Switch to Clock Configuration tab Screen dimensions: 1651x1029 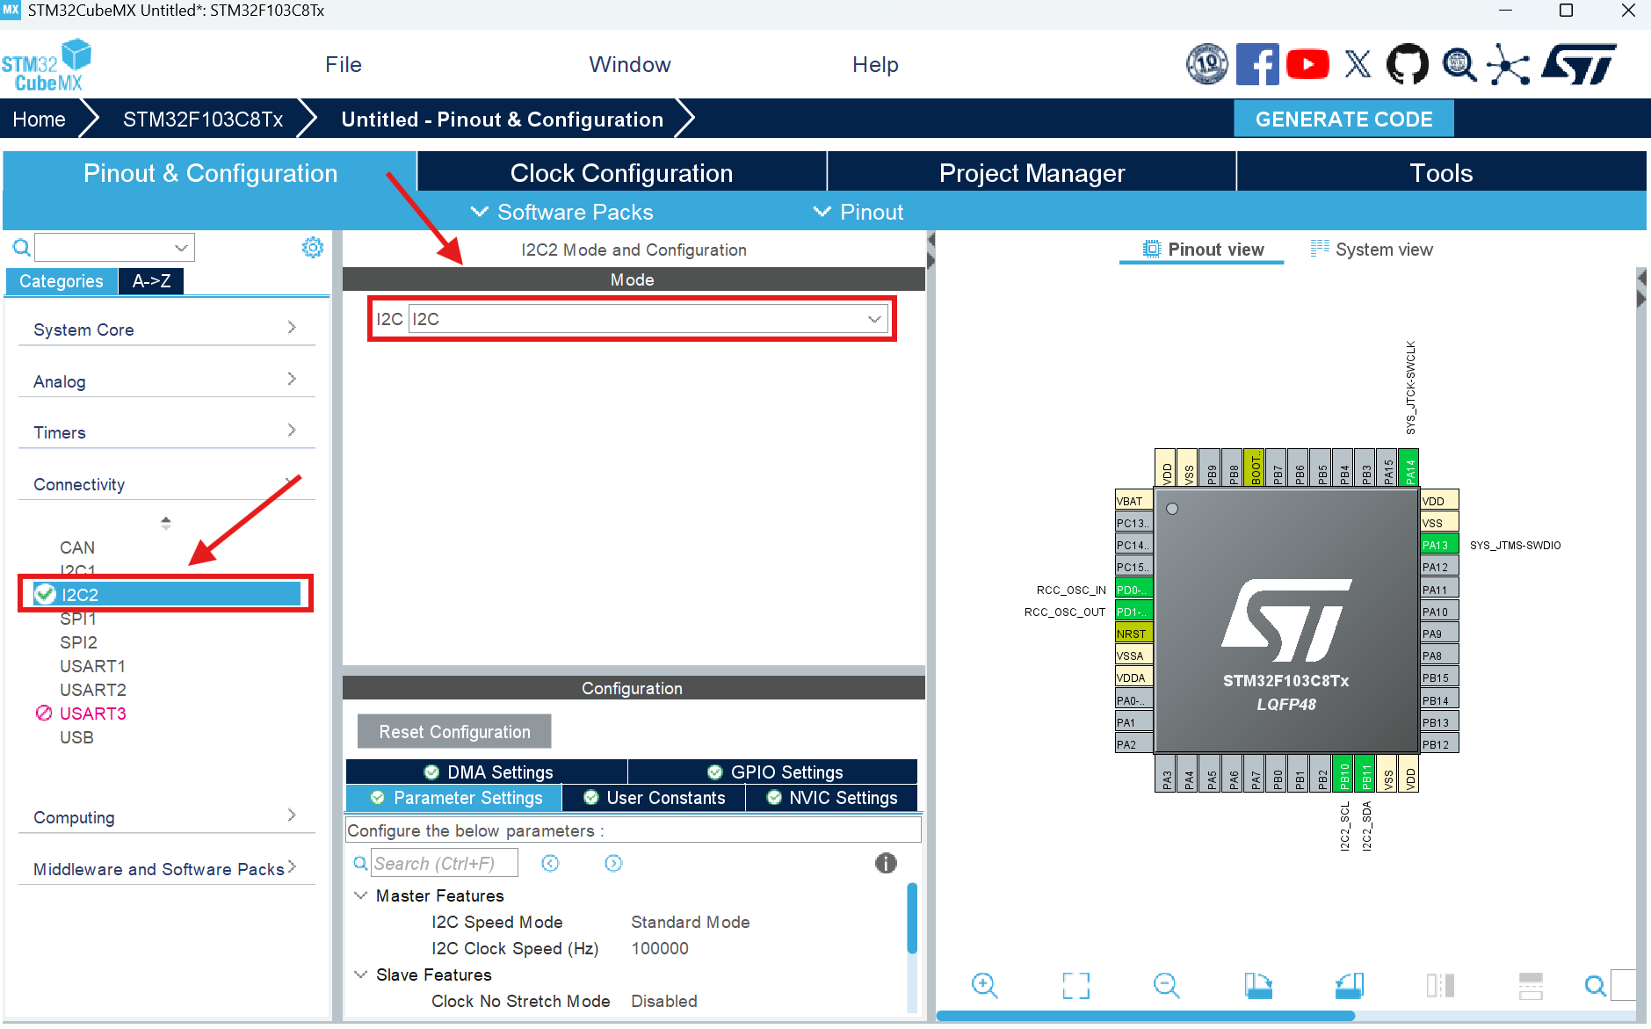[x=622, y=172]
